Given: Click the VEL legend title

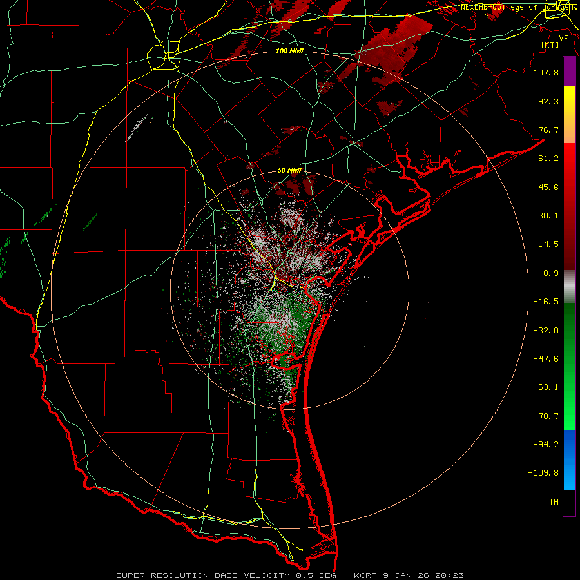Looking at the screenshot, I should pos(566,38).
